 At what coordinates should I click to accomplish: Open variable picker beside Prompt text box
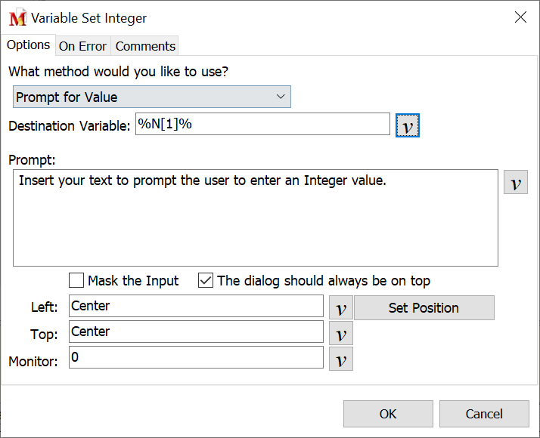coord(515,183)
